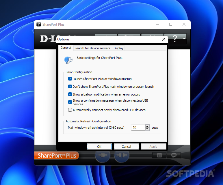The width and height of the screenshot is (223, 185).
Task: Disable balloon notification when an error occurs
Action: click(x=70, y=94)
